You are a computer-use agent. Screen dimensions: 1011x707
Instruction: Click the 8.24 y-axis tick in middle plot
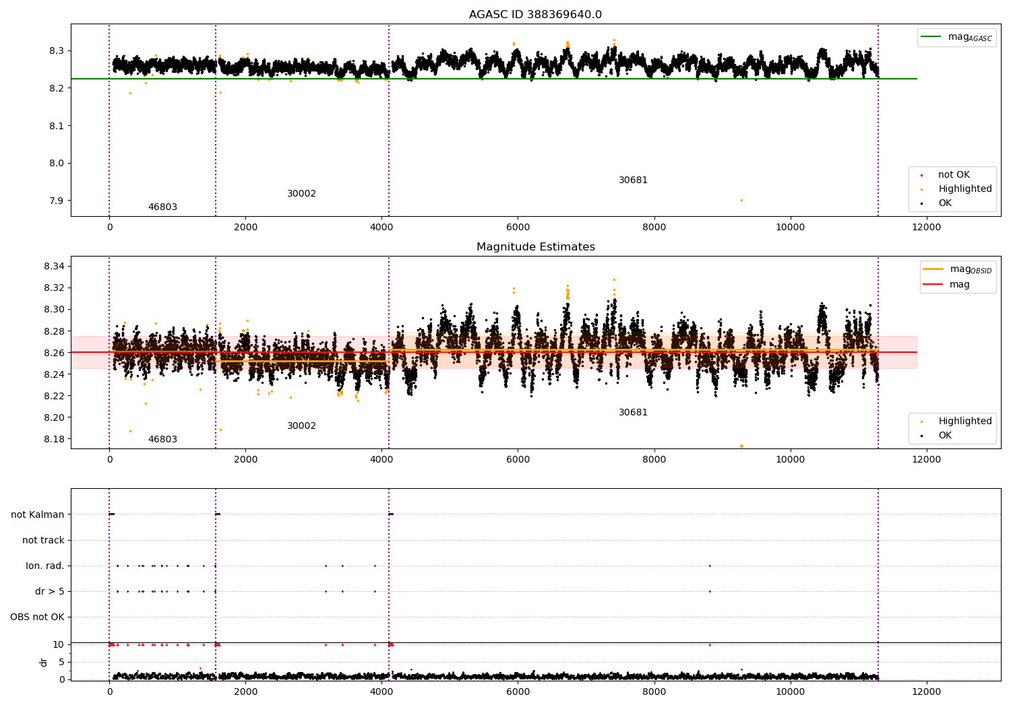point(54,374)
